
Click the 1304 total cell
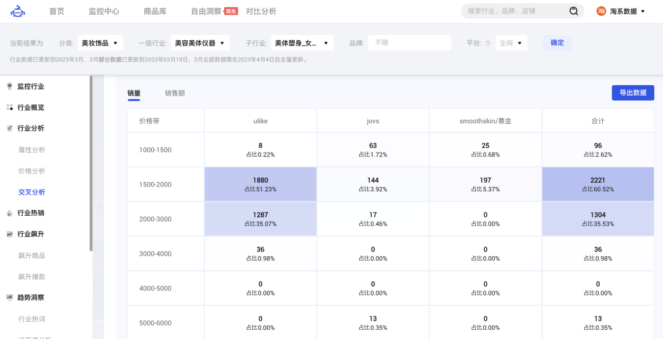598,219
